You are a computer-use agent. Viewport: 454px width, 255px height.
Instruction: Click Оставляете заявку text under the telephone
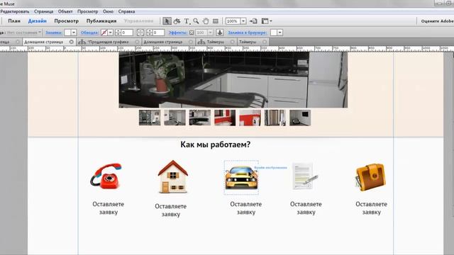pos(109,208)
